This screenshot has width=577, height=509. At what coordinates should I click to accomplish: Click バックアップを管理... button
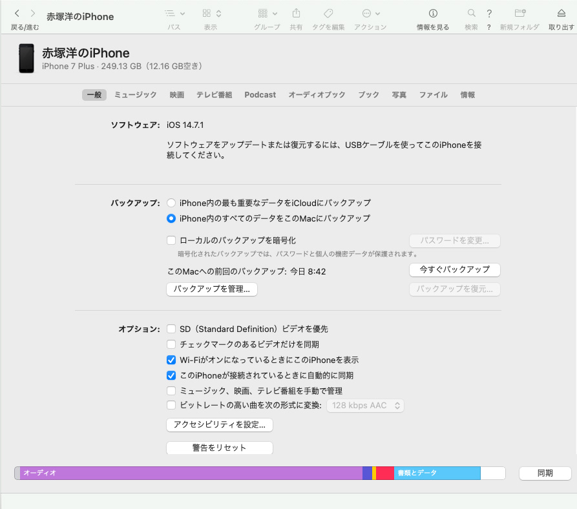(x=212, y=289)
